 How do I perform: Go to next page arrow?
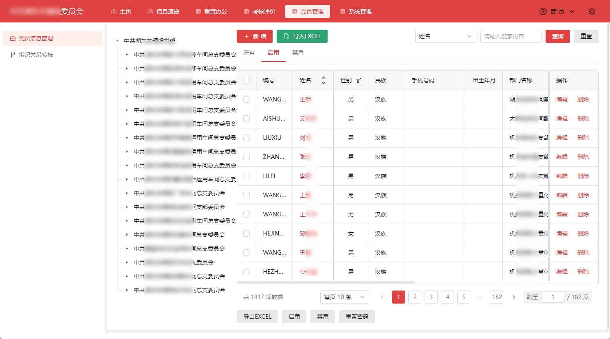pos(514,297)
